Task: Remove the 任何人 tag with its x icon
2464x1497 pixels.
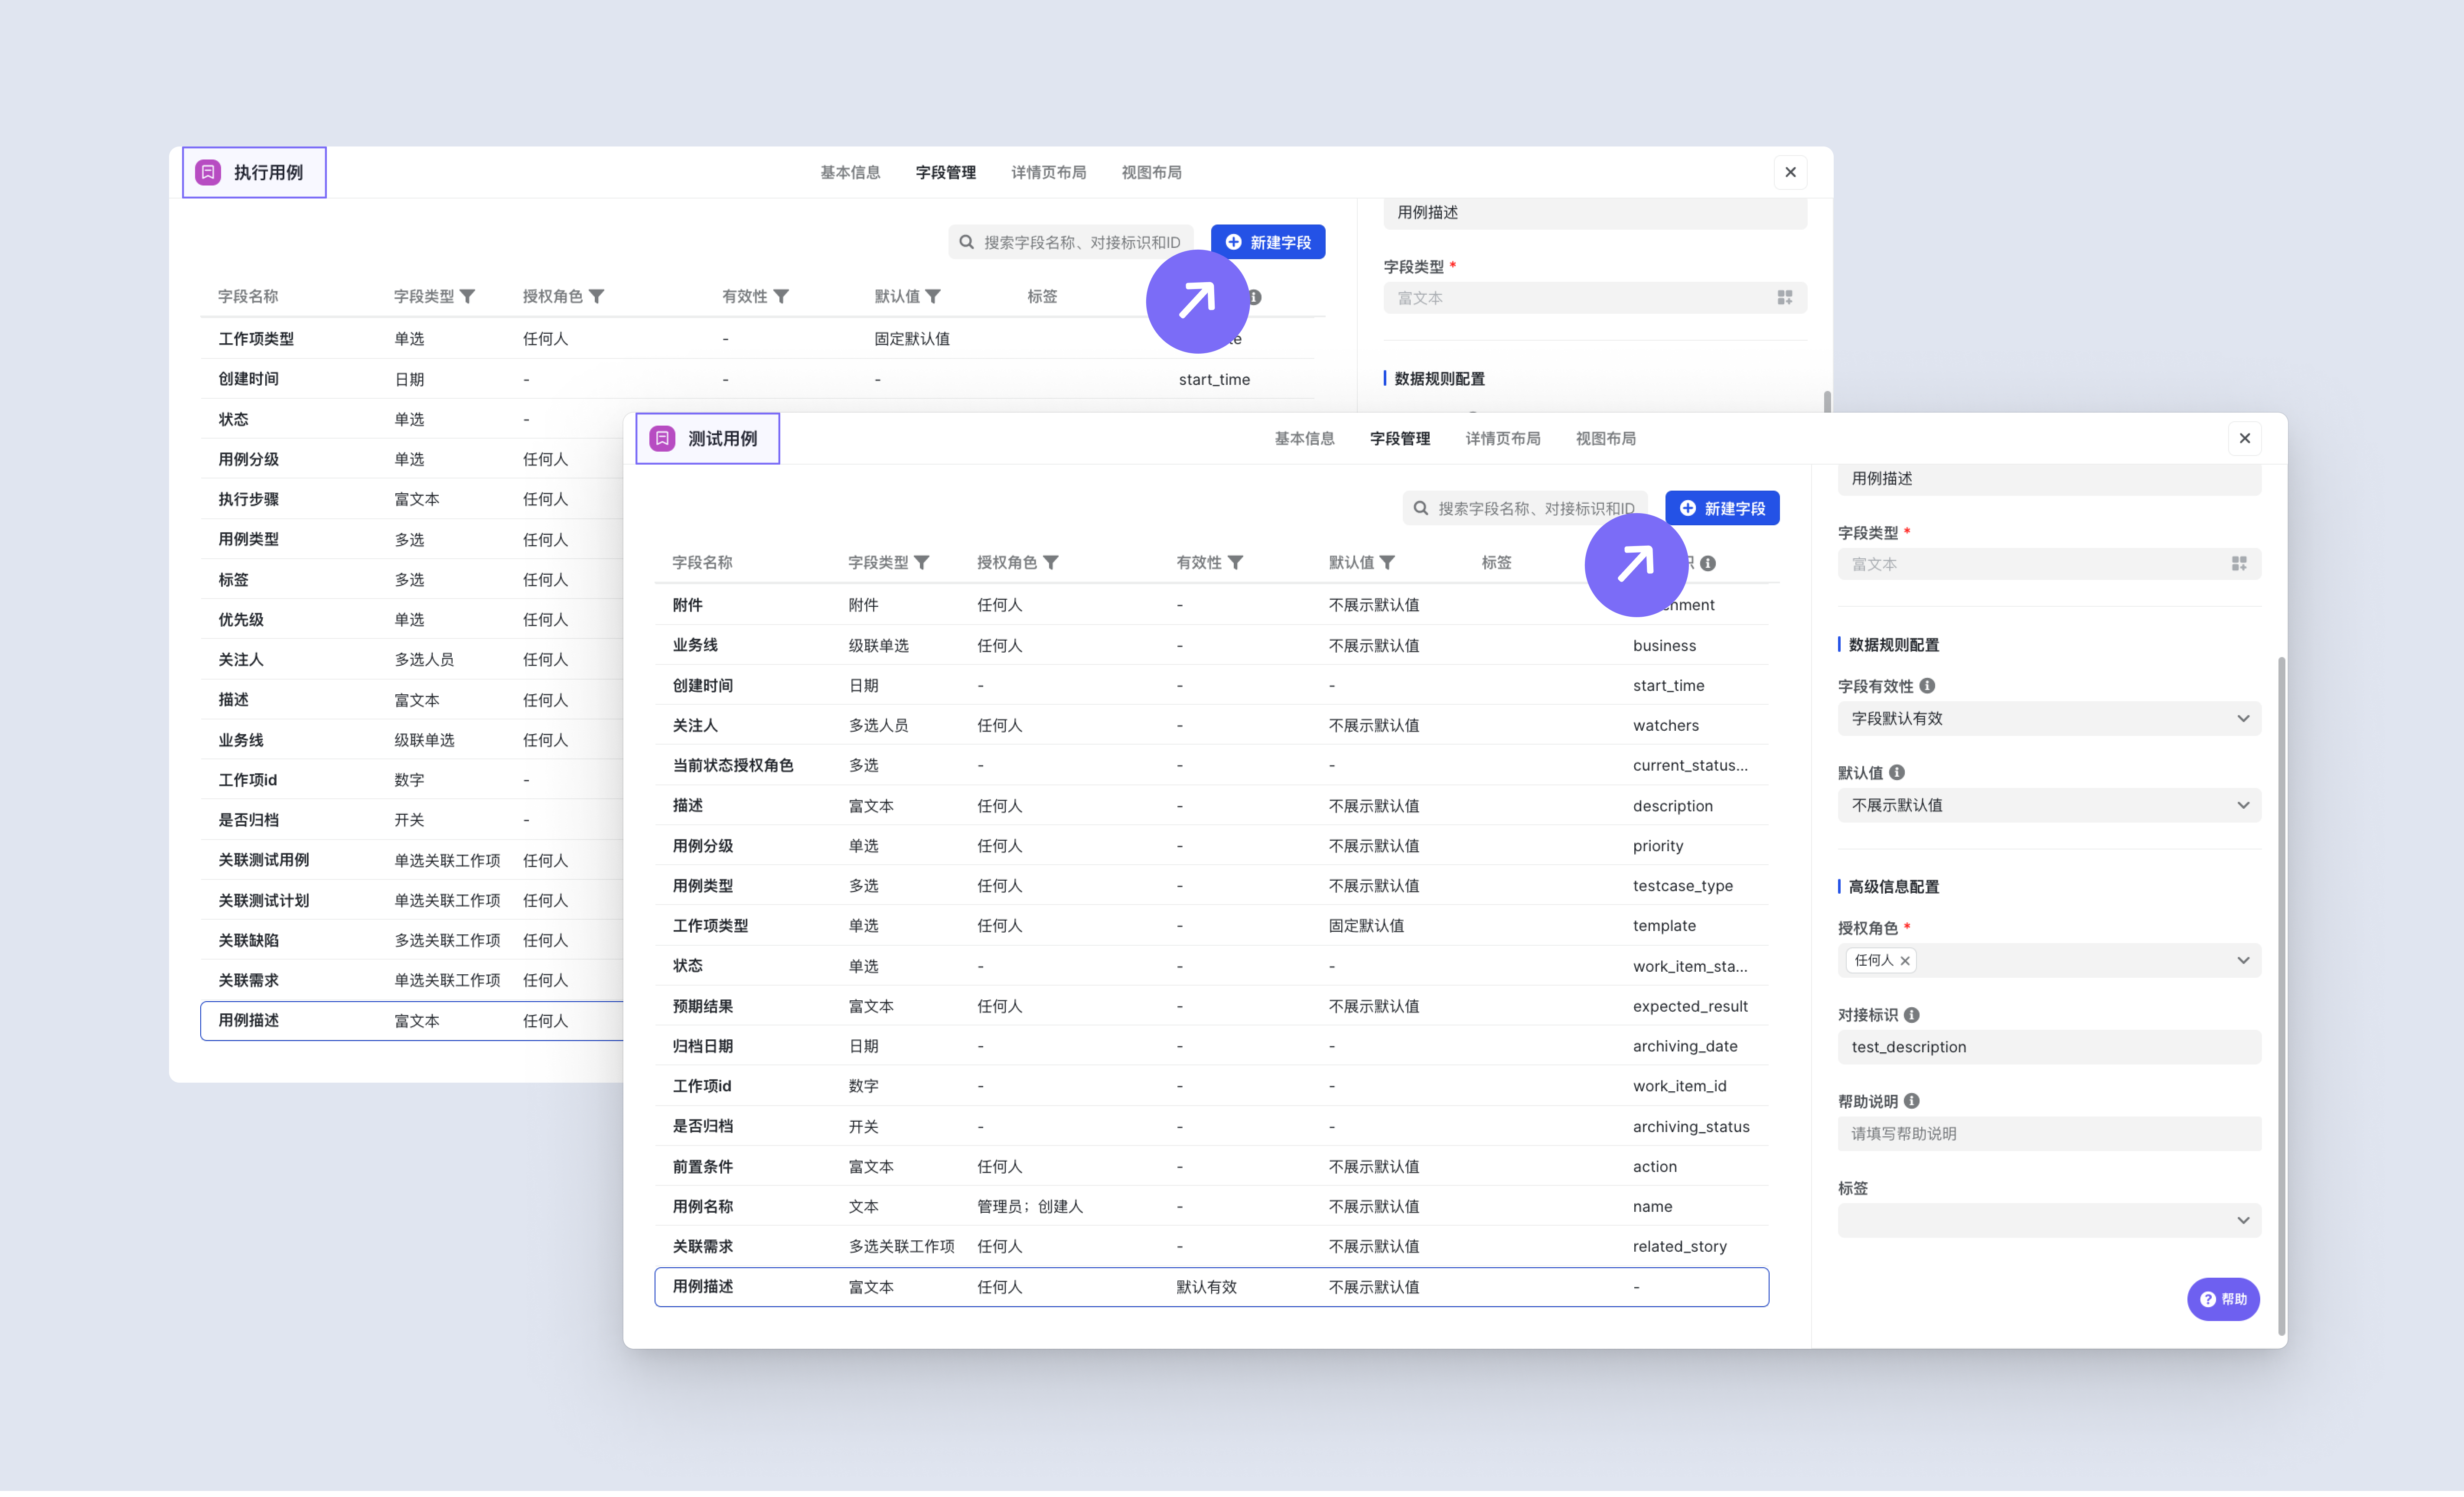Action: 1905,961
